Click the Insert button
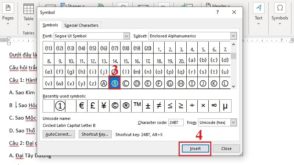 pyautogui.click(x=195, y=148)
